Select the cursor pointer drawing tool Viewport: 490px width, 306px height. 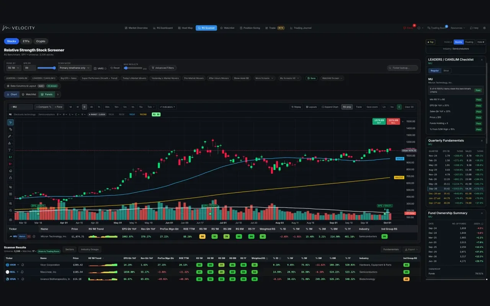click(10, 122)
